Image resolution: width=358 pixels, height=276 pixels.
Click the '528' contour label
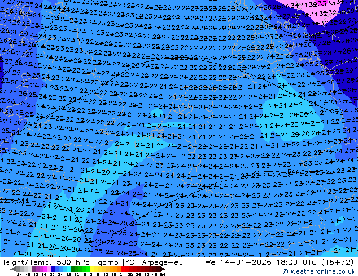point(312,38)
